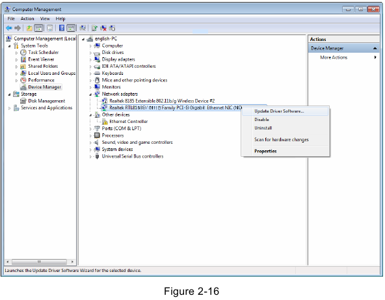Open the Action menu
The height and width of the screenshot is (300, 385).
[x=27, y=19]
